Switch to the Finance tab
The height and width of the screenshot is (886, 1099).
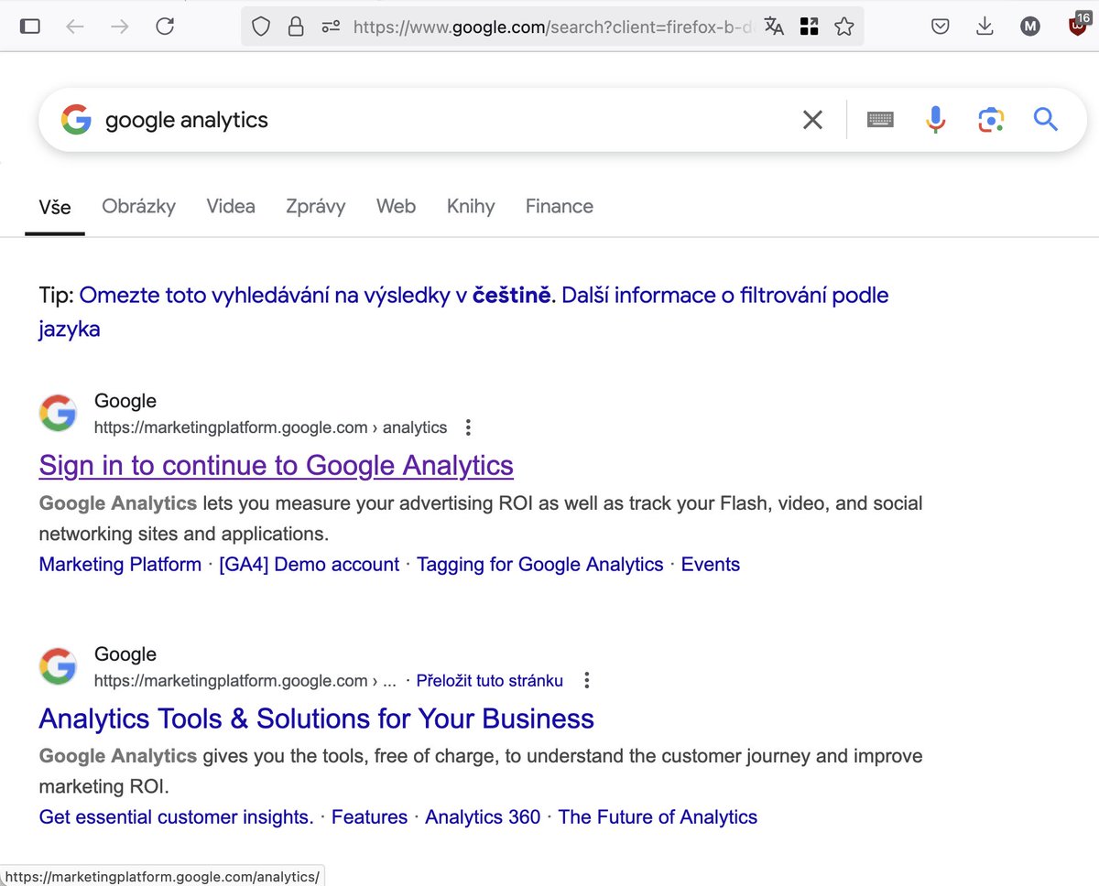(x=560, y=207)
